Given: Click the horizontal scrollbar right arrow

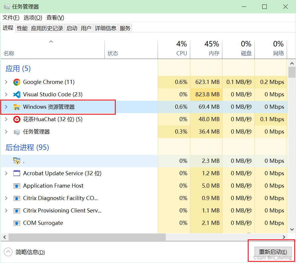Looking at the screenshot, I should (284, 237).
